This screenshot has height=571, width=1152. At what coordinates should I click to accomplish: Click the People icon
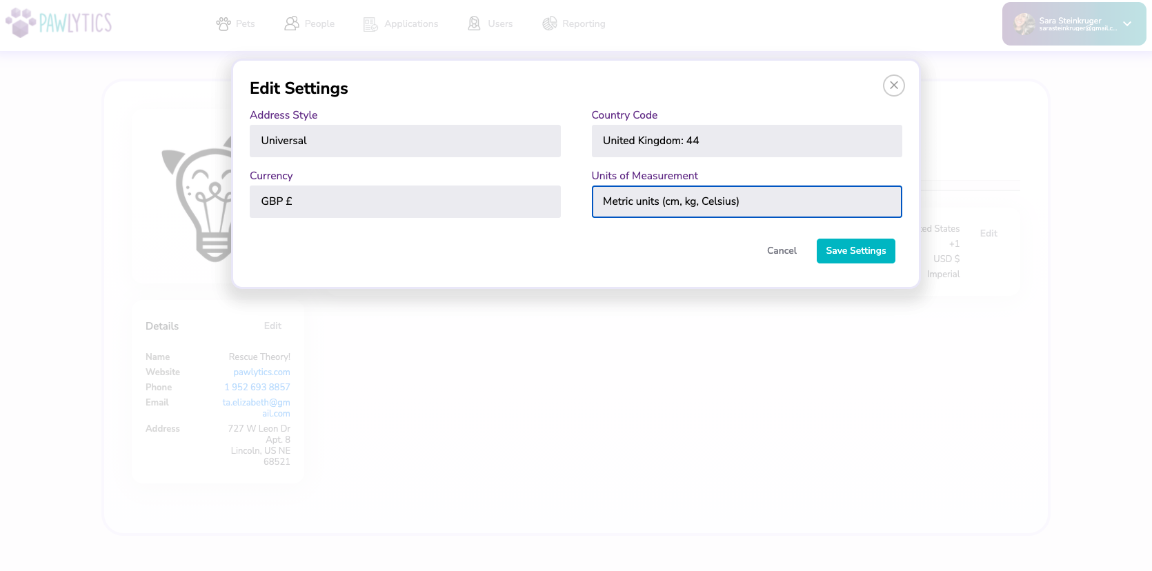click(x=292, y=24)
